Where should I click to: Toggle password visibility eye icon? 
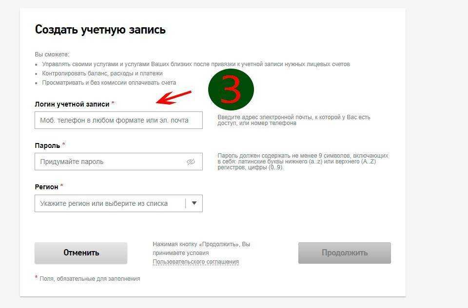pyautogui.click(x=191, y=162)
